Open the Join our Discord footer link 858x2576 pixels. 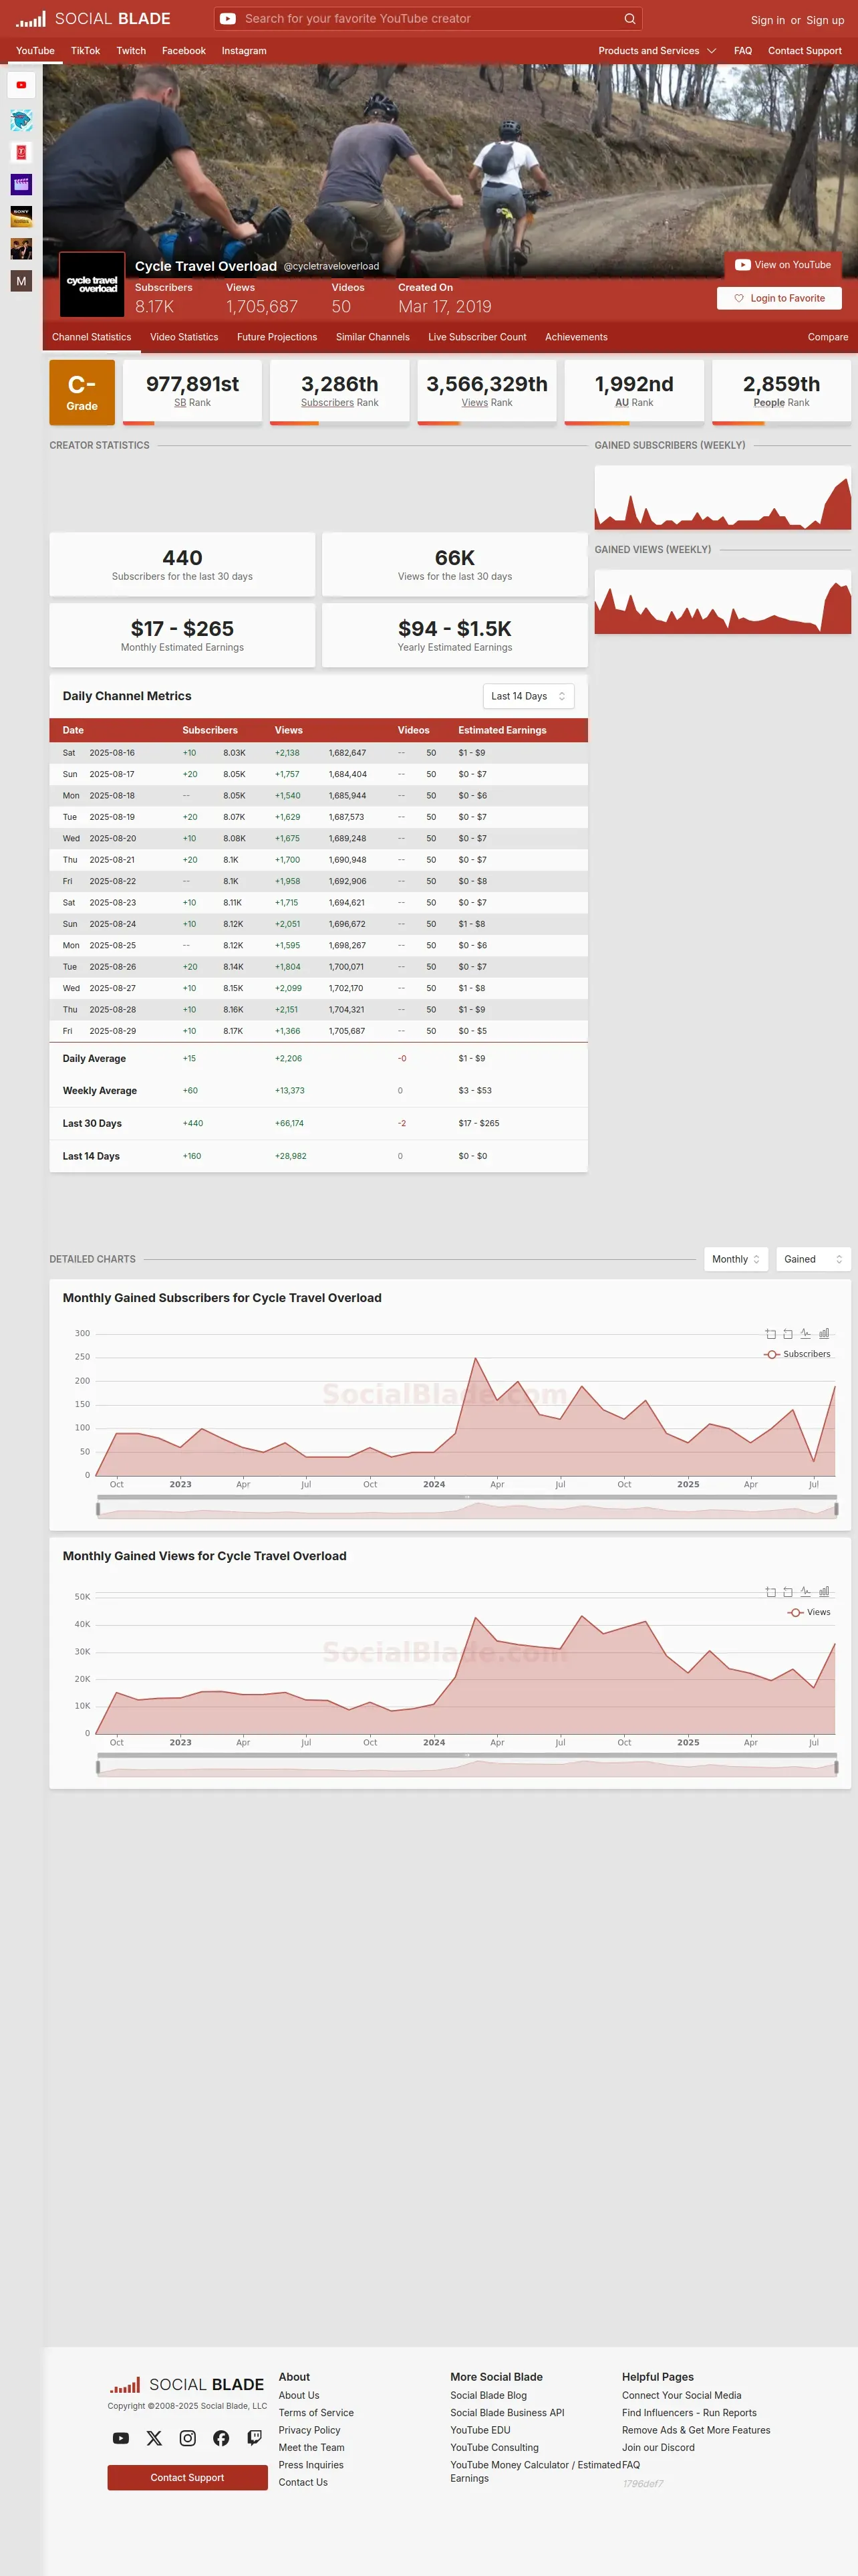click(x=658, y=2447)
